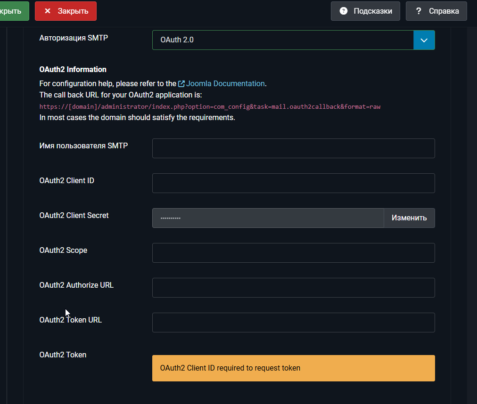
Task: Click the X icon on Закрыть button
Action: point(48,11)
